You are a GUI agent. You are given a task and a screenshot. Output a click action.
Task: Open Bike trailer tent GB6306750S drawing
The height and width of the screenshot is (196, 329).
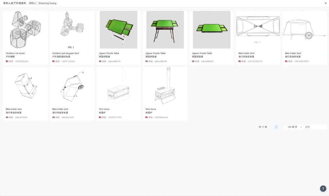[72, 86]
